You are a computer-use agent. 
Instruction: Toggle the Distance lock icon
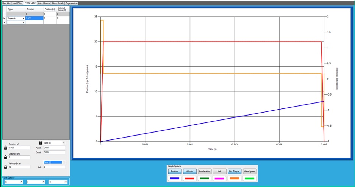[5, 157]
